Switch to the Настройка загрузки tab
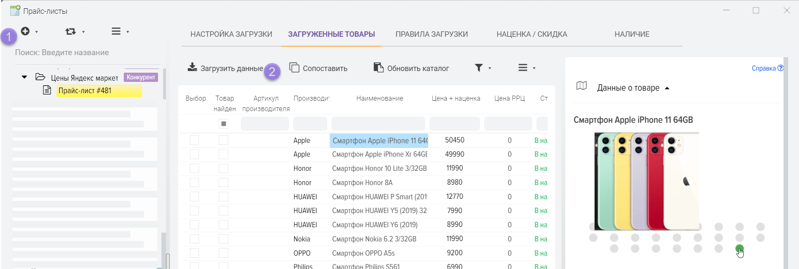The image size is (799, 269). click(x=231, y=34)
